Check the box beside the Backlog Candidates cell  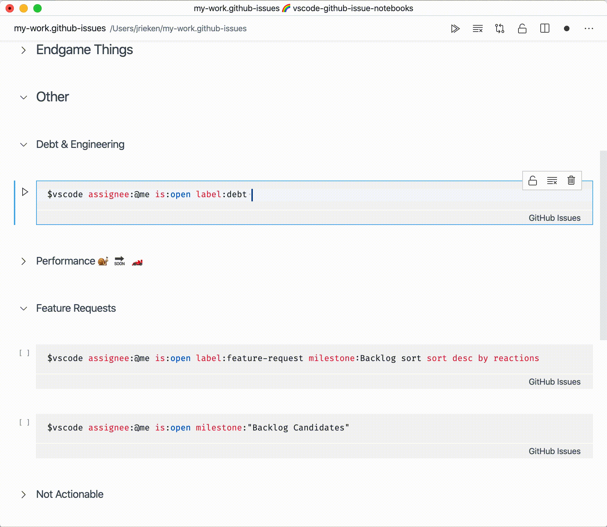(25, 422)
